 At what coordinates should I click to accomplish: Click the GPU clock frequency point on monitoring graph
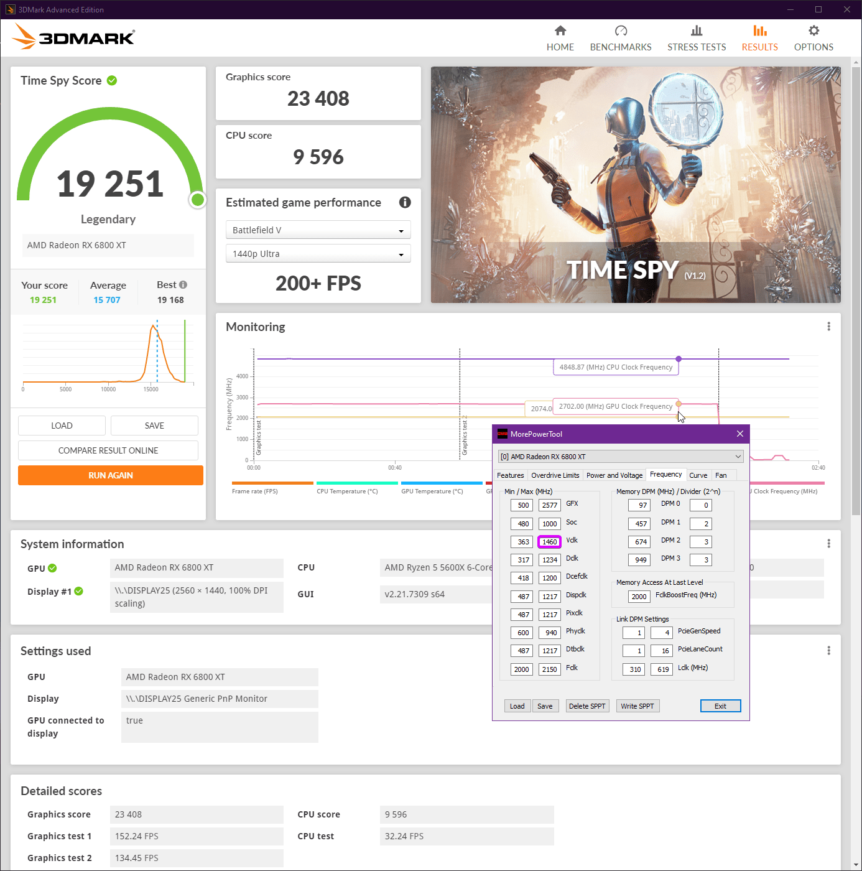679,404
